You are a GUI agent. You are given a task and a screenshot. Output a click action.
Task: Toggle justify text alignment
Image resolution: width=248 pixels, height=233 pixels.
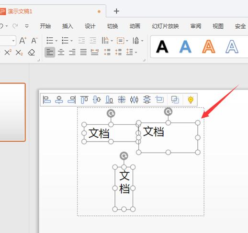83,52
